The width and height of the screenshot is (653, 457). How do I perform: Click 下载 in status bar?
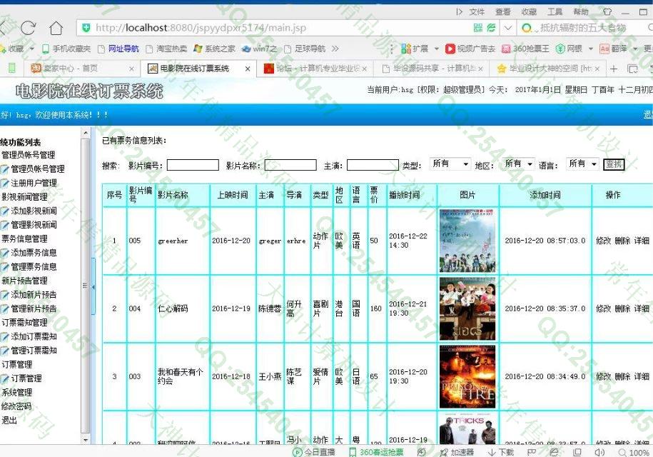[x=501, y=452]
